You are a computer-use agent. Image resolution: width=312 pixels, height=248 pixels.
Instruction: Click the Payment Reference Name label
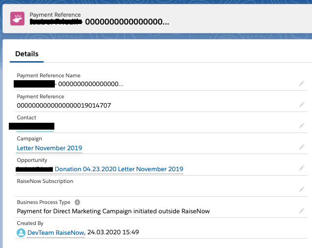coord(48,75)
